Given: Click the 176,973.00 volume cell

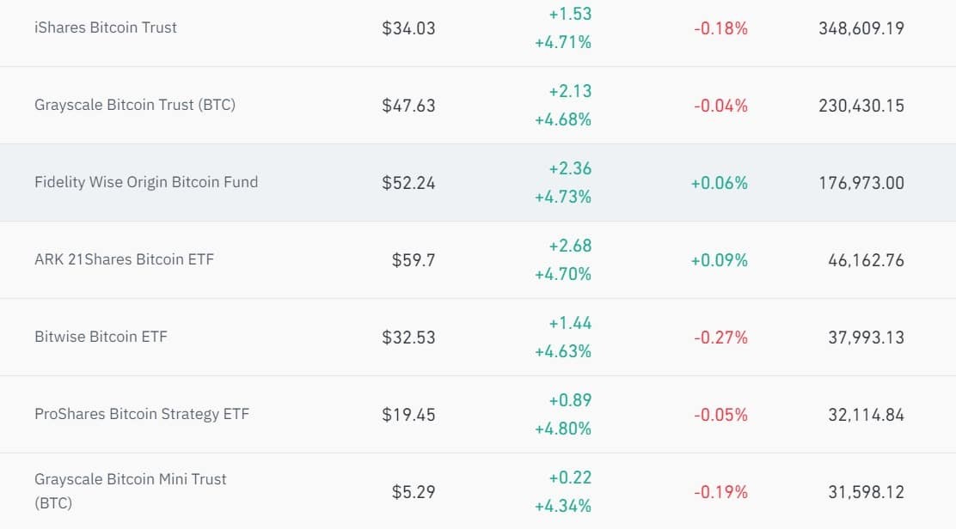Looking at the screenshot, I should coord(861,183).
